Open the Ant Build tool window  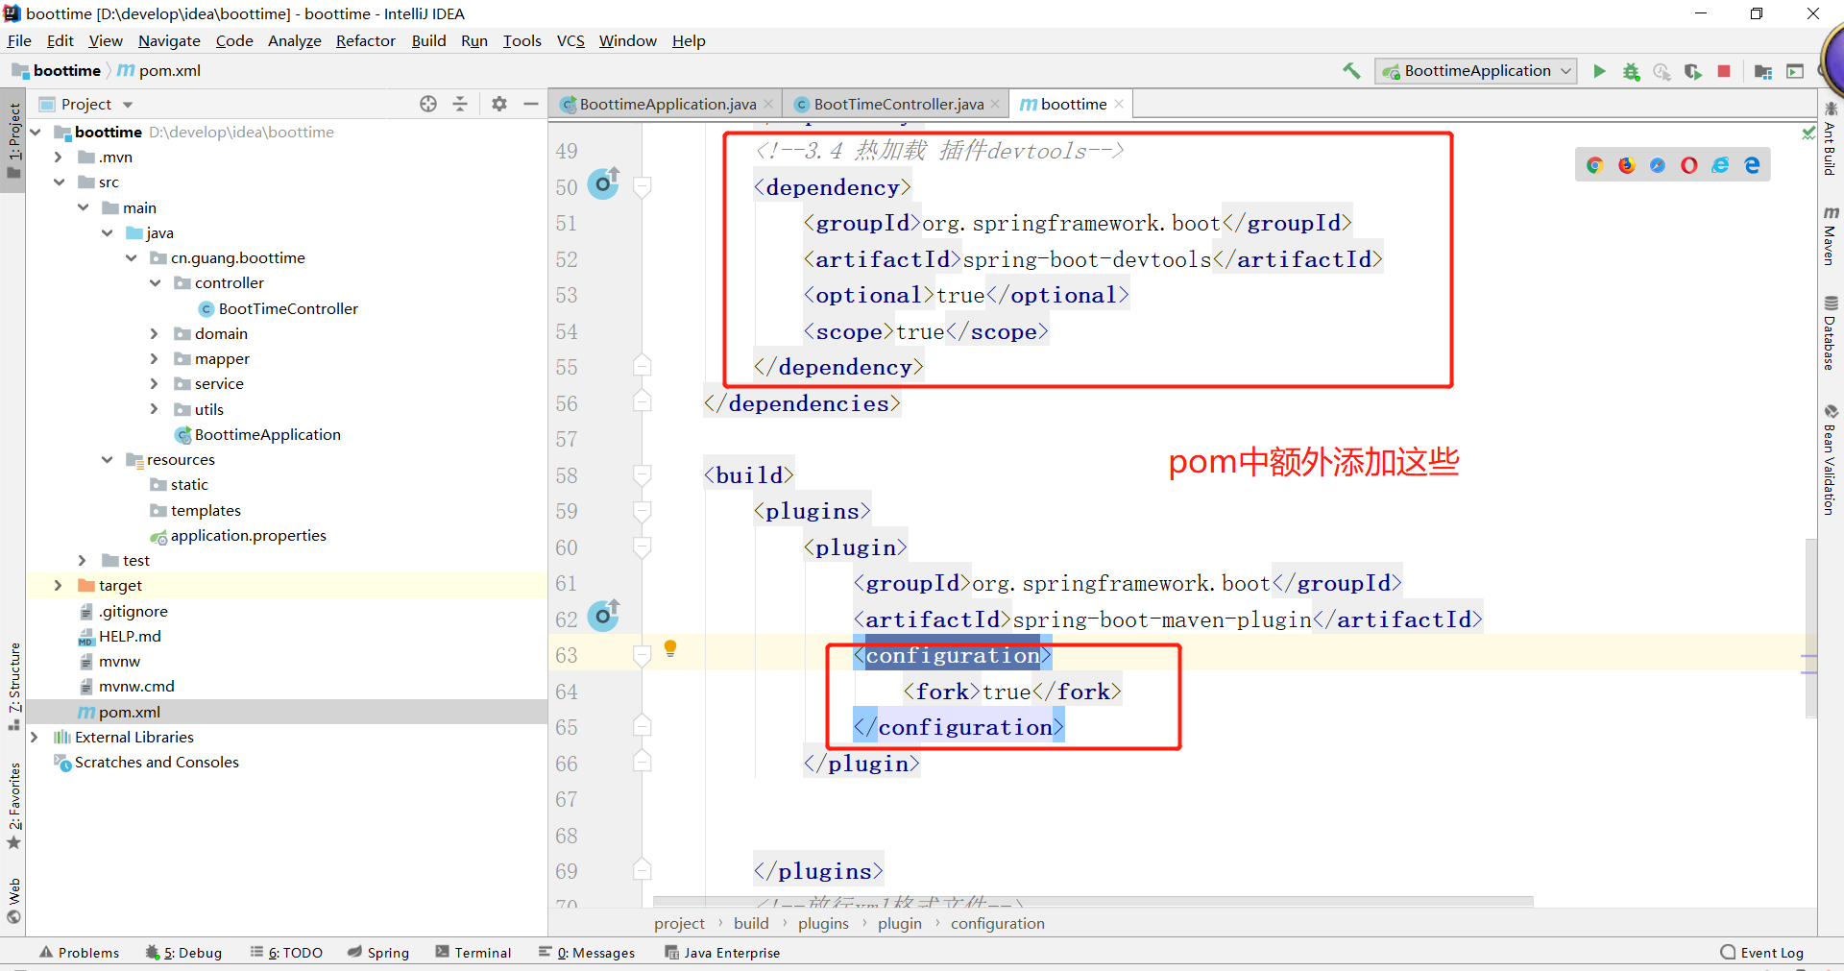[x=1831, y=138]
